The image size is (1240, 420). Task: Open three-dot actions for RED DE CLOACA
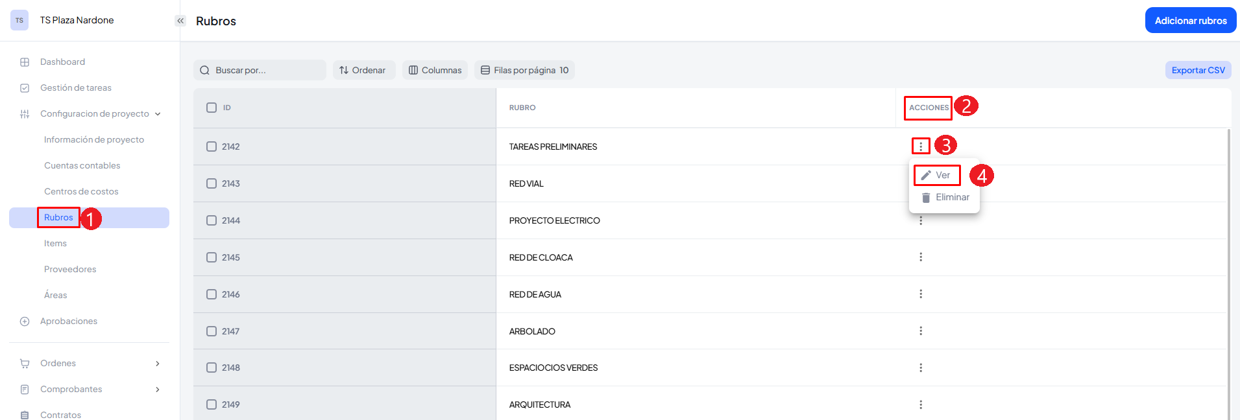coord(920,257)
